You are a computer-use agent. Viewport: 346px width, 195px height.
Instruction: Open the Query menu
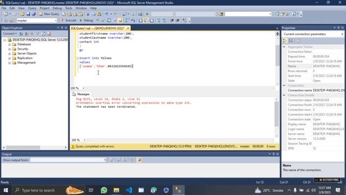(x=32, y=8)
